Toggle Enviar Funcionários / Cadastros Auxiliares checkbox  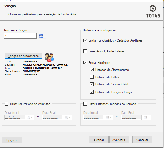tap(86, 40)
